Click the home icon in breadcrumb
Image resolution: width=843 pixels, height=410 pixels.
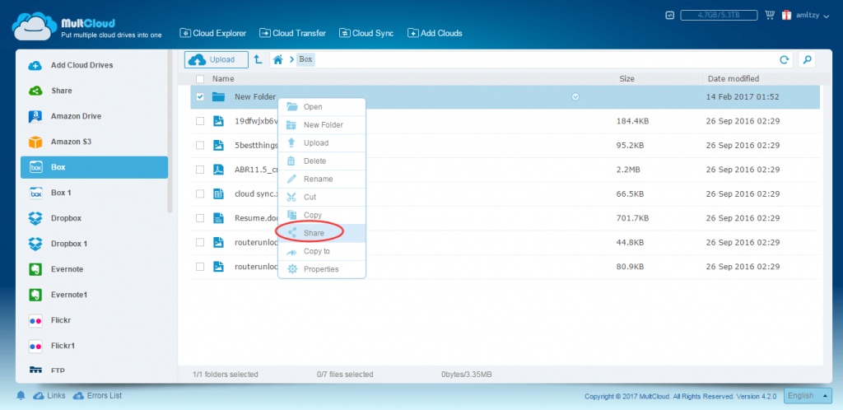(278, 59)
